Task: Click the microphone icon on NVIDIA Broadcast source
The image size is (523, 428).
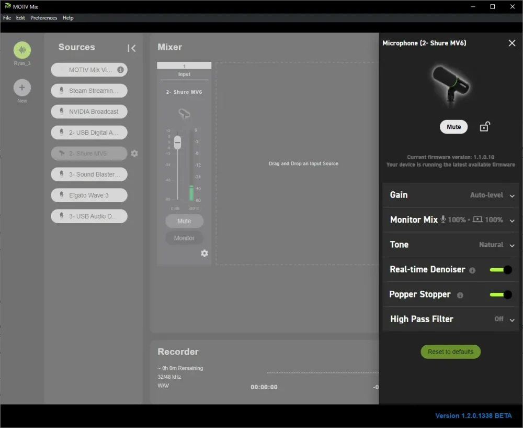Action: (x=61, y=111)
